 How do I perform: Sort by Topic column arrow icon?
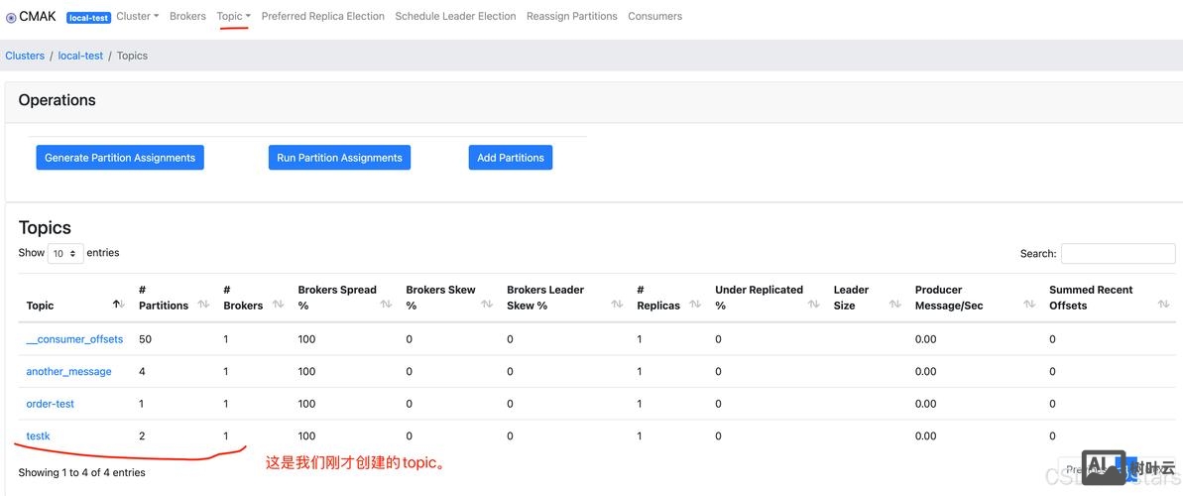click(117, 305)
